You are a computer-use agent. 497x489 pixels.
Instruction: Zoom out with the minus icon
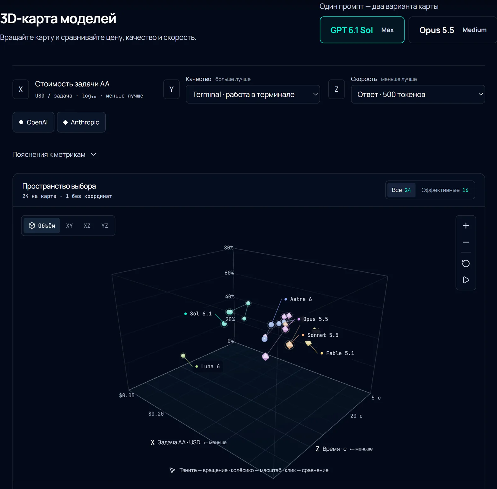(x=466, y=242)
